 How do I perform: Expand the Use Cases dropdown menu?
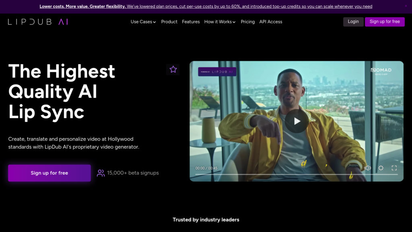tap(143, 22)
